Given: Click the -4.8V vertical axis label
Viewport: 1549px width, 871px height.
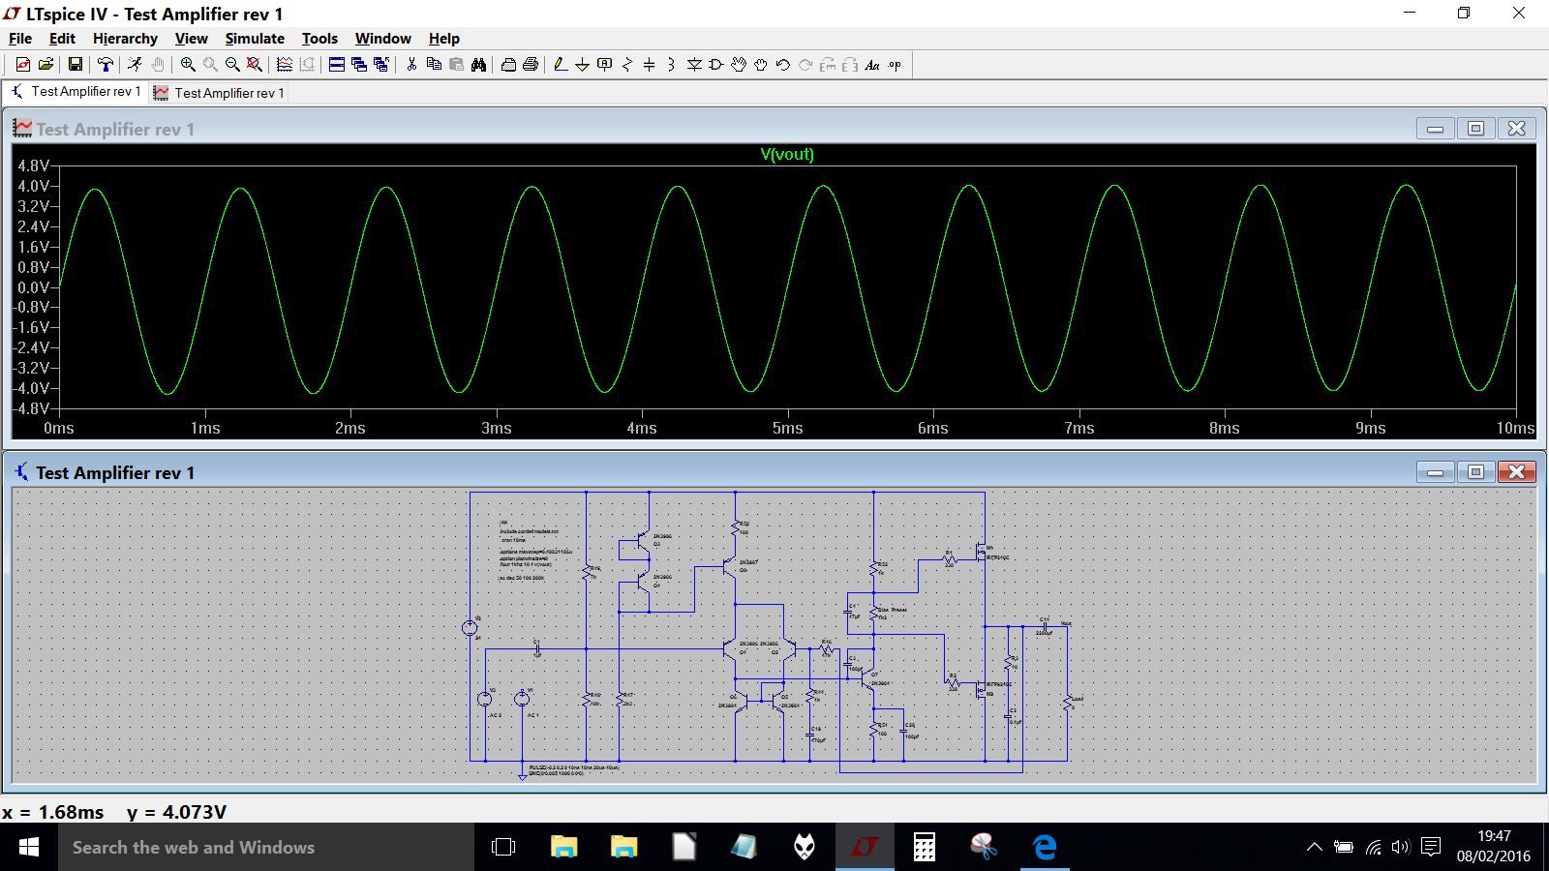Looking at the screenshot, I should click(31, 408).
